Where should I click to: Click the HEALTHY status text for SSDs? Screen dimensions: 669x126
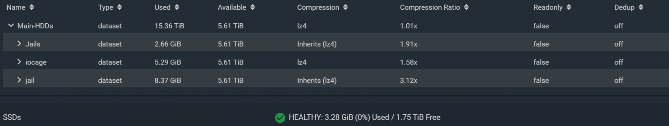[364, 117]
